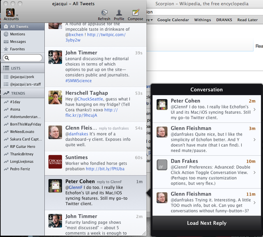Select the BornThisWayFriday trend
Screen dimensions: 263x237
point(23,124)
